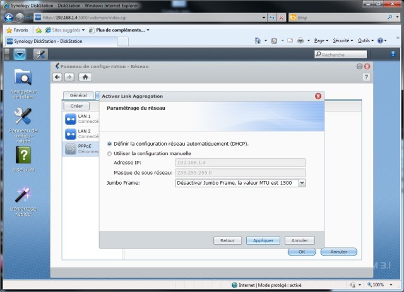The image size is (404, 292).
Task: Click the browser back button
Action: pos(9,18)
